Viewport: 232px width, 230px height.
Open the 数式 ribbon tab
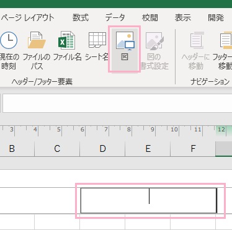click(x=81, y=18)
